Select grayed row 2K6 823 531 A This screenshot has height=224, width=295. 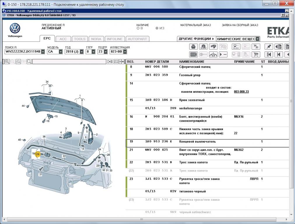[x=207, y=172]
